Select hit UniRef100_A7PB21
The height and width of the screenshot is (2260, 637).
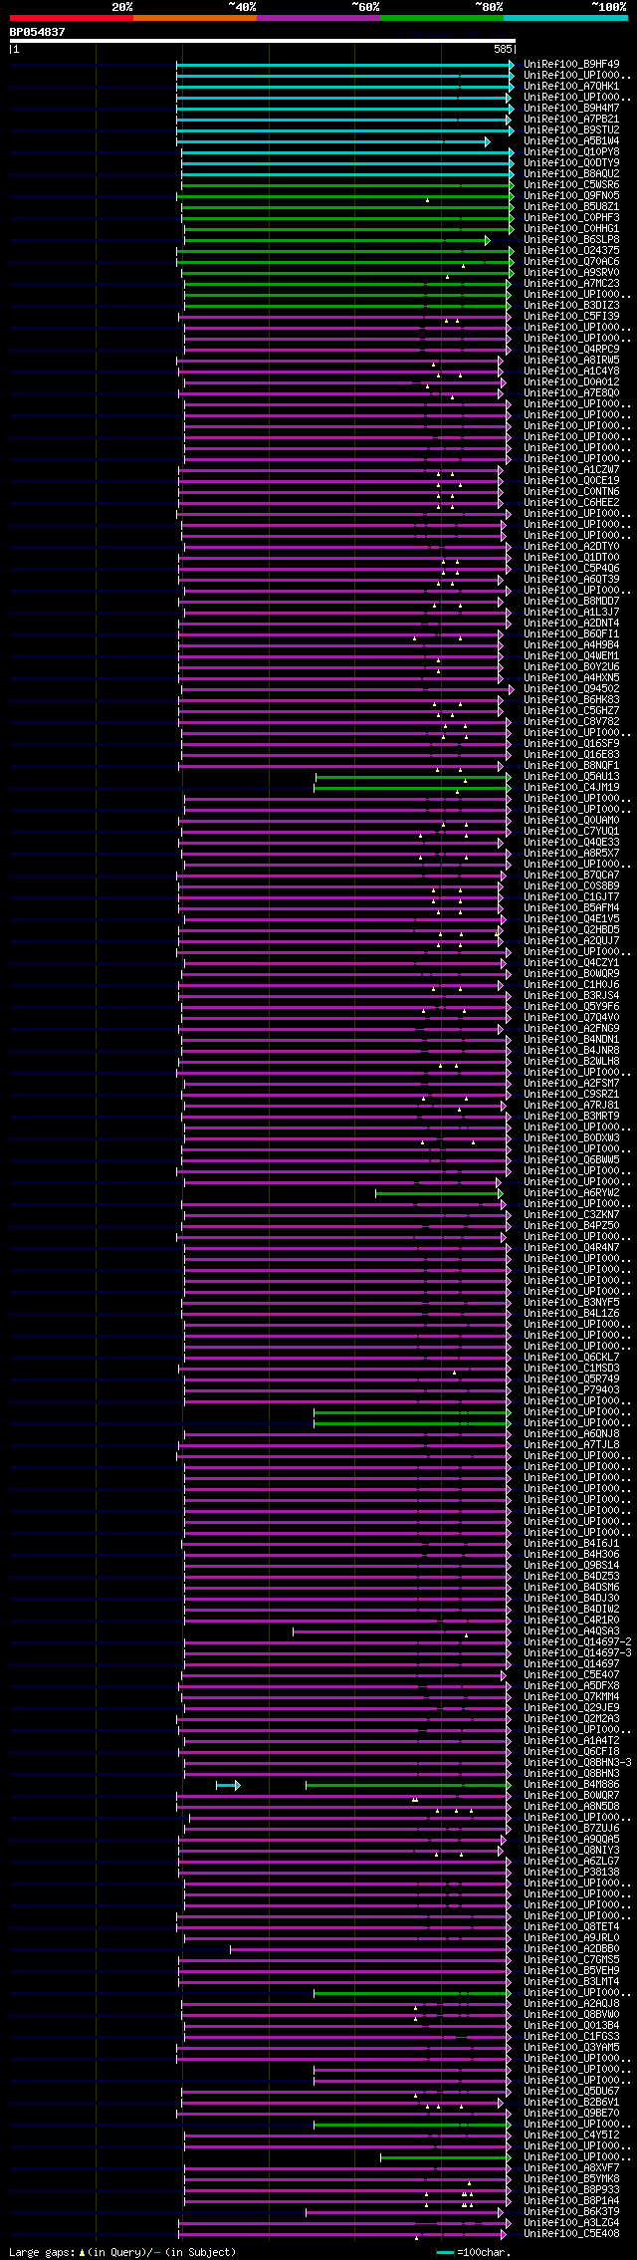coord(571,119)
